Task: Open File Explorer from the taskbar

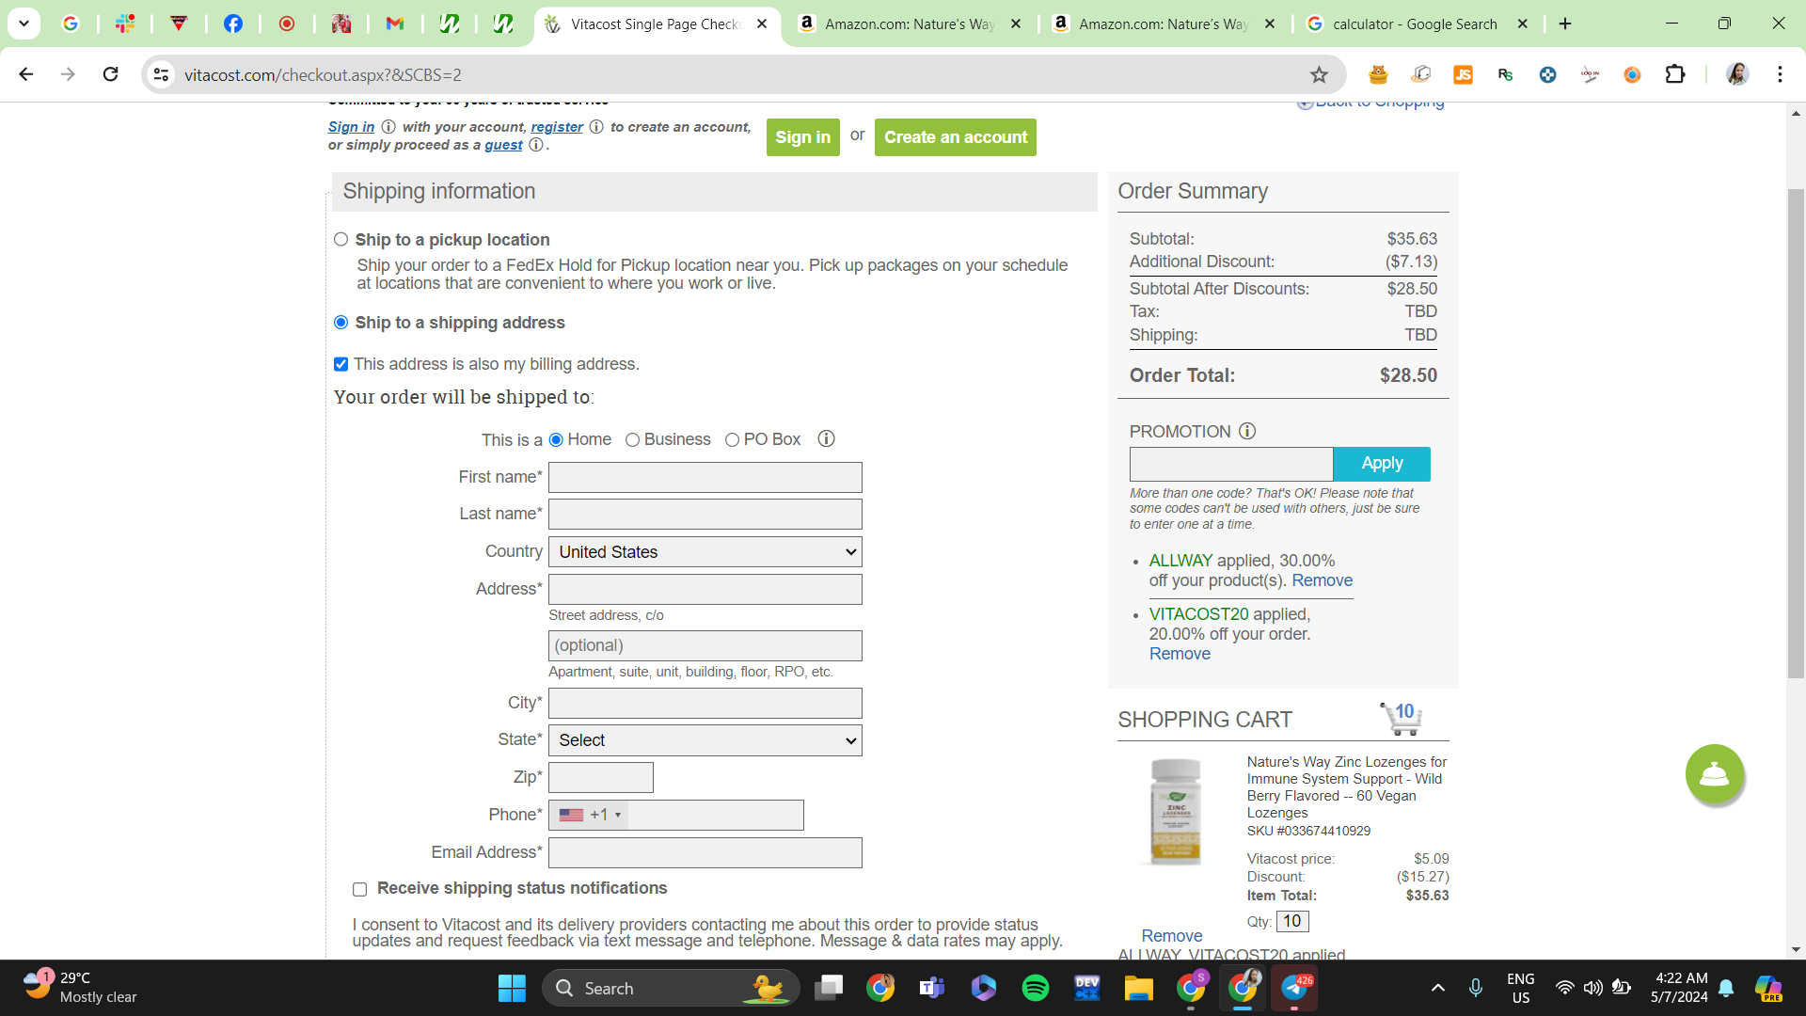Action: (x=1138, y=988)
